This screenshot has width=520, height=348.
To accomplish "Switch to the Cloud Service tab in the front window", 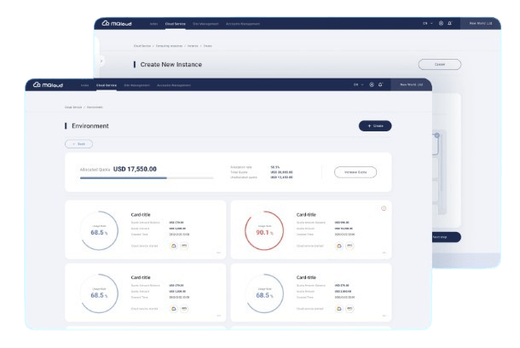I will [x=107, y=85].
